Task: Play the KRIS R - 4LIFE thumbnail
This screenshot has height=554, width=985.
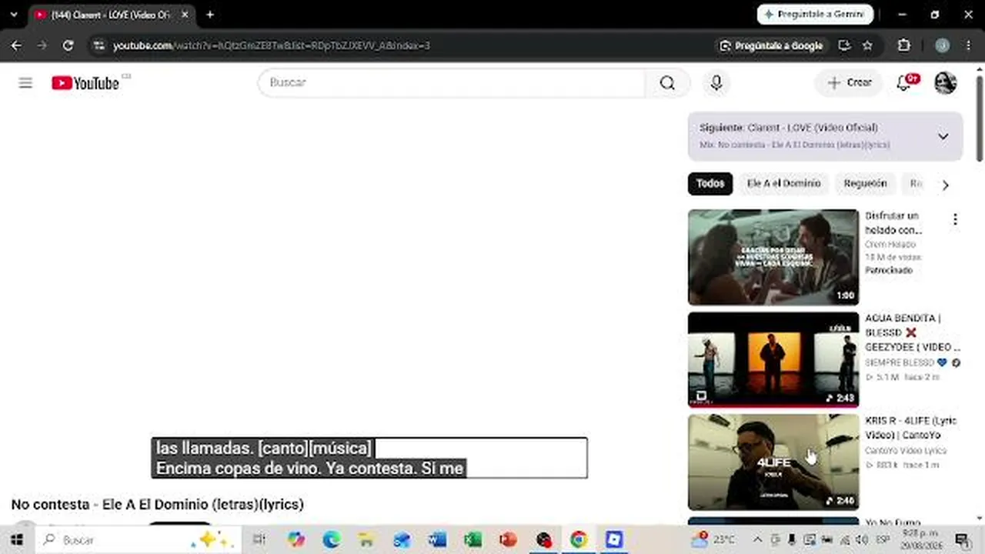Action: click(x=773, y=462)
